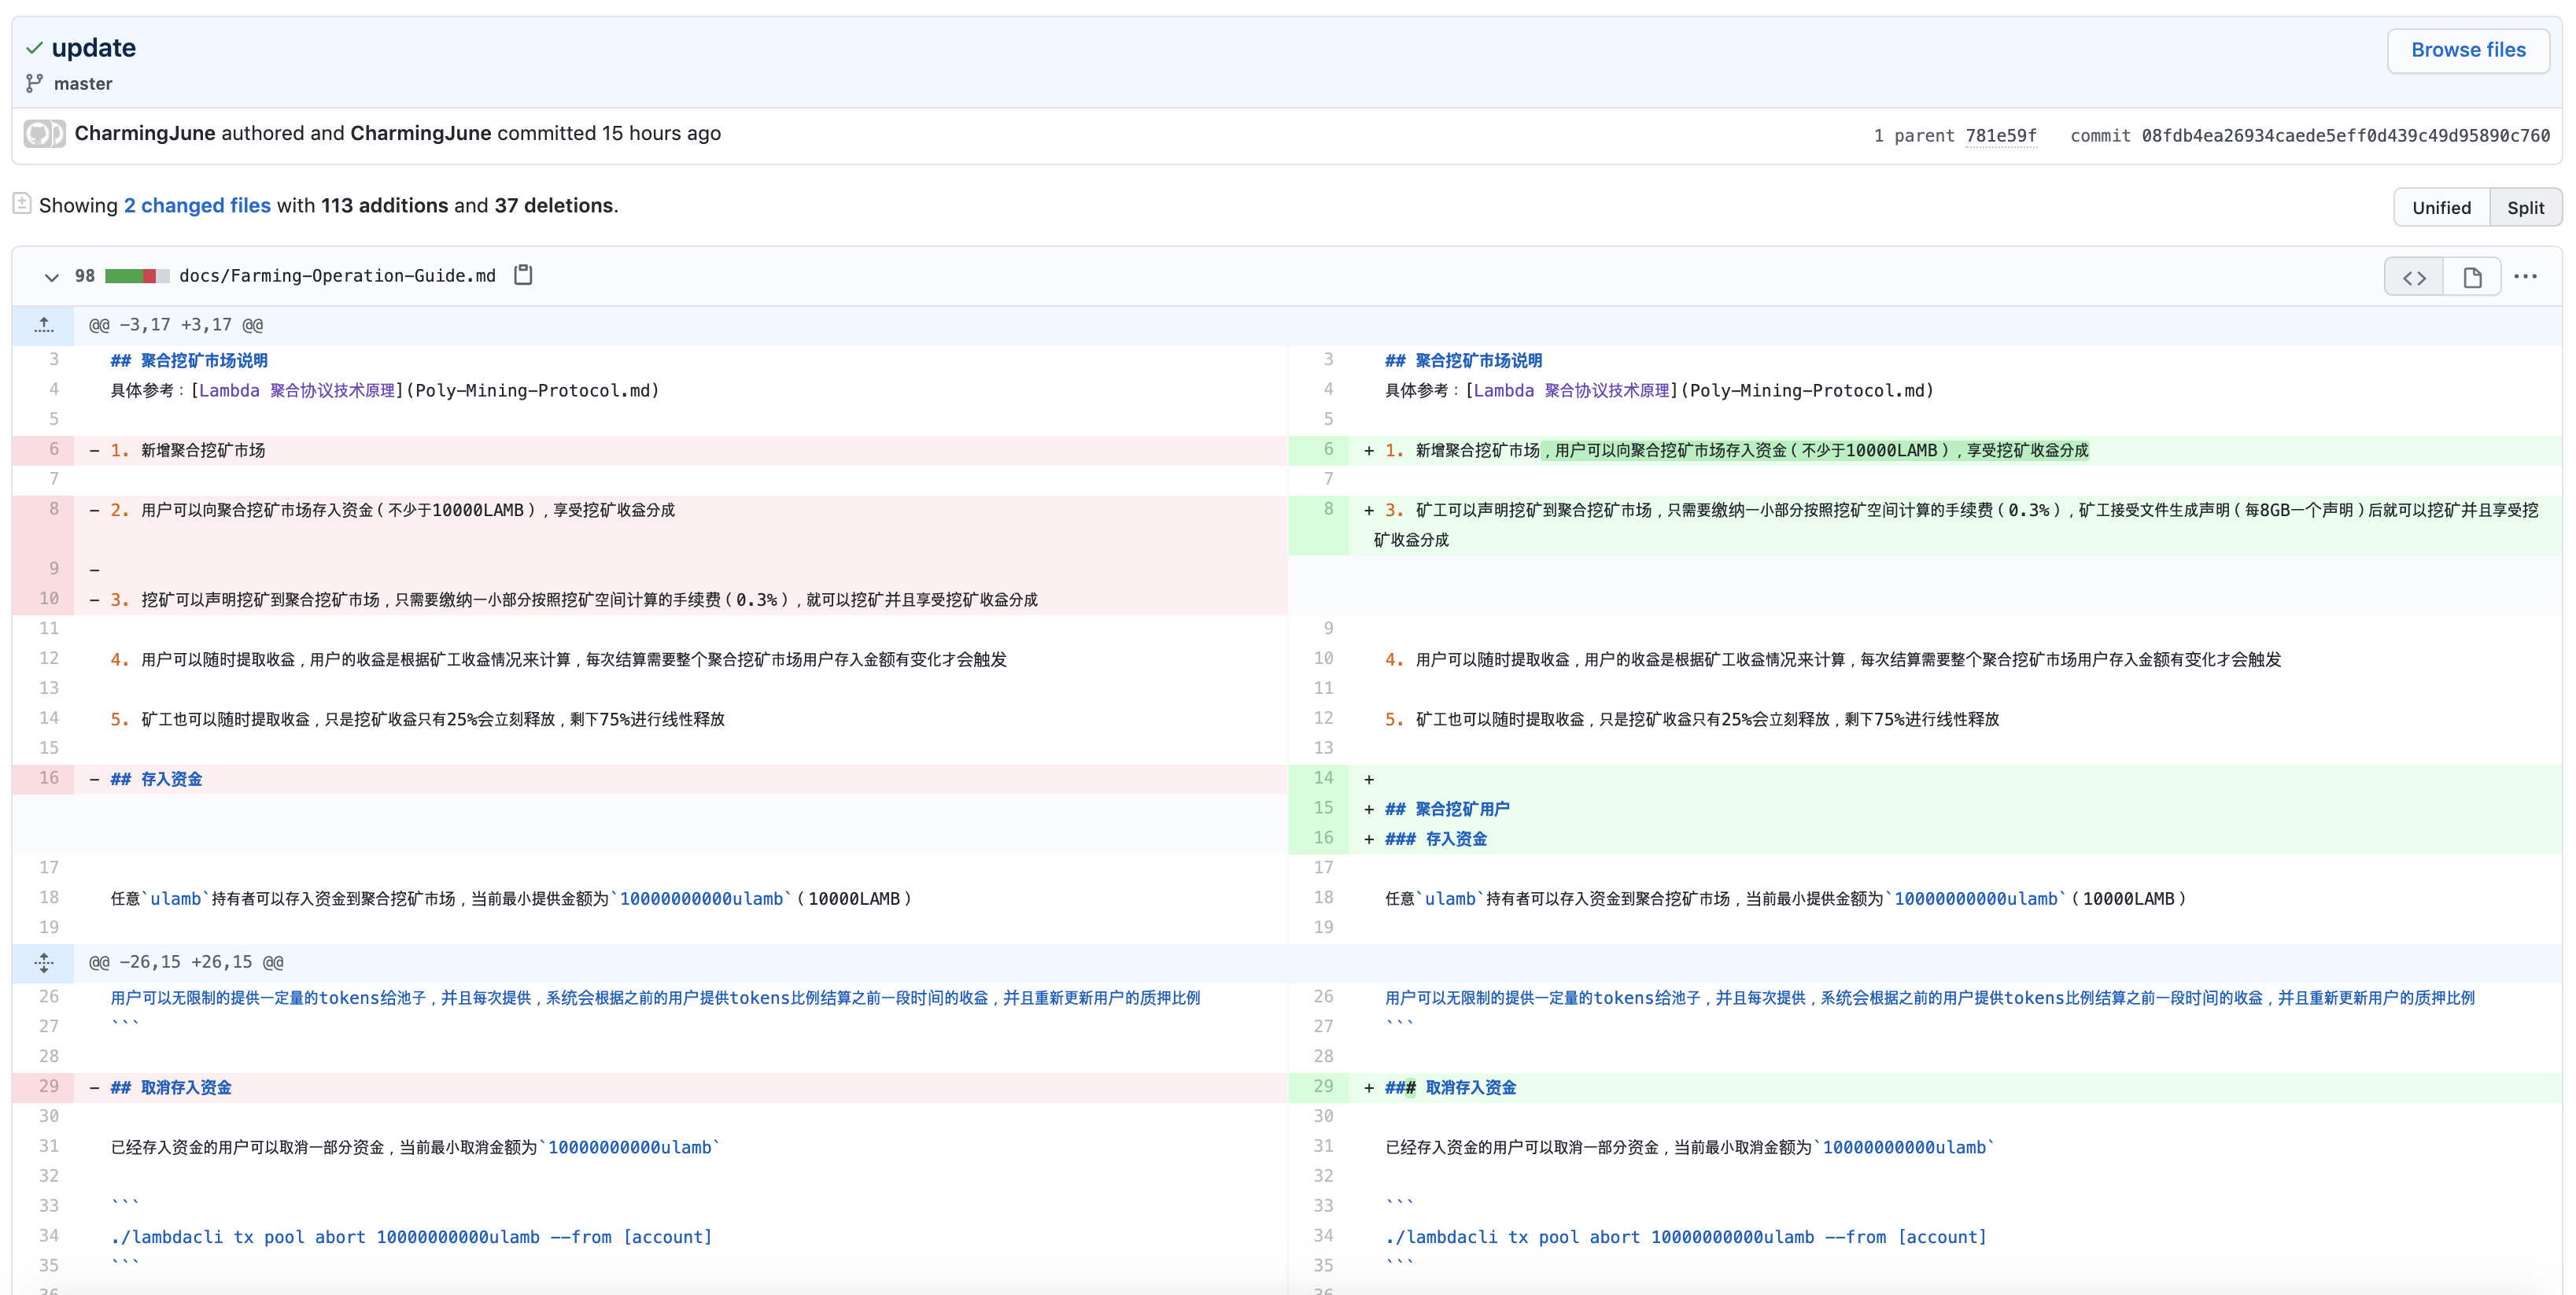
Task: Switch to Unified diff view
Action: click(2441, 207)
